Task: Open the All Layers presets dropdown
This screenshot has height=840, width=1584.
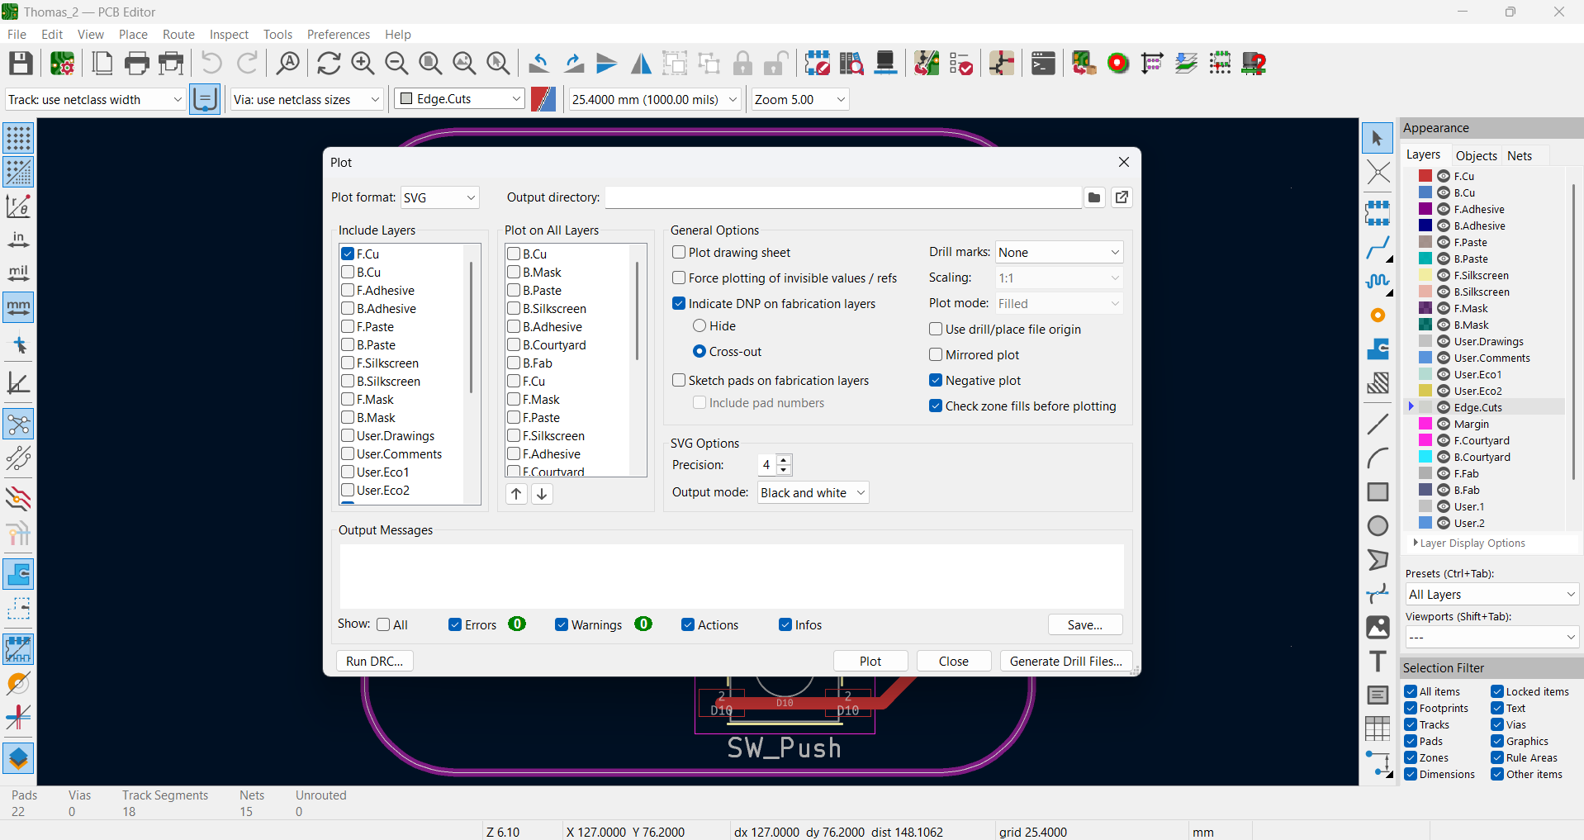Action: [1492, 594]
